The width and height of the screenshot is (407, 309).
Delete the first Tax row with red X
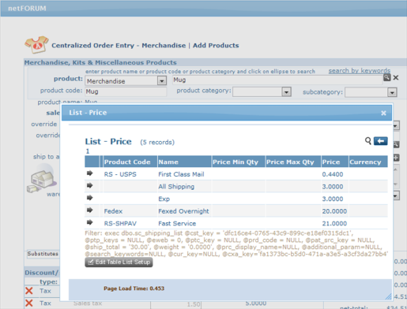[x=29, y=291]
